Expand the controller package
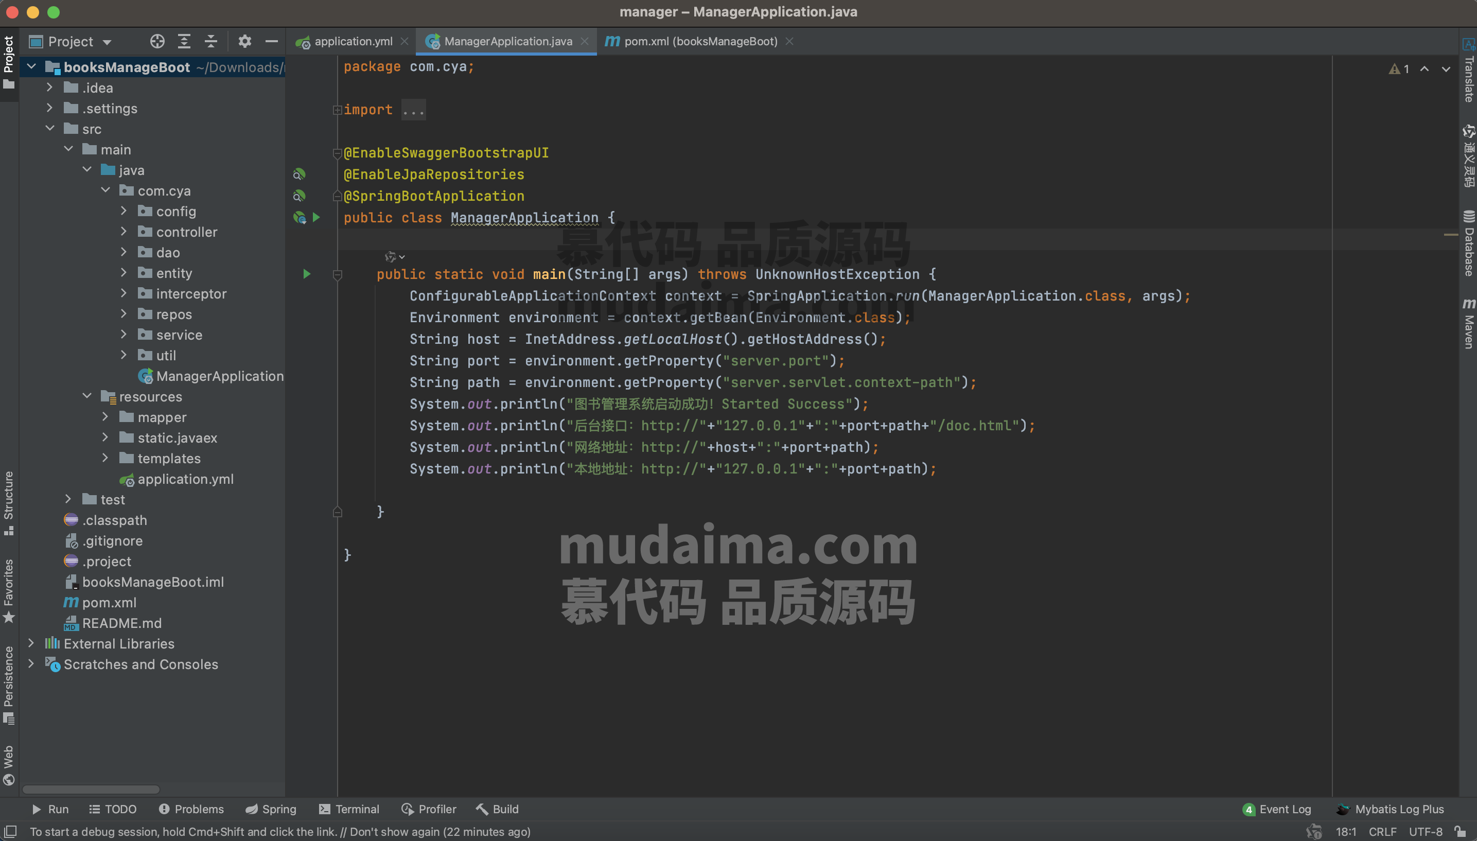Screen dimensions: 1477x841 coord(124,232)
